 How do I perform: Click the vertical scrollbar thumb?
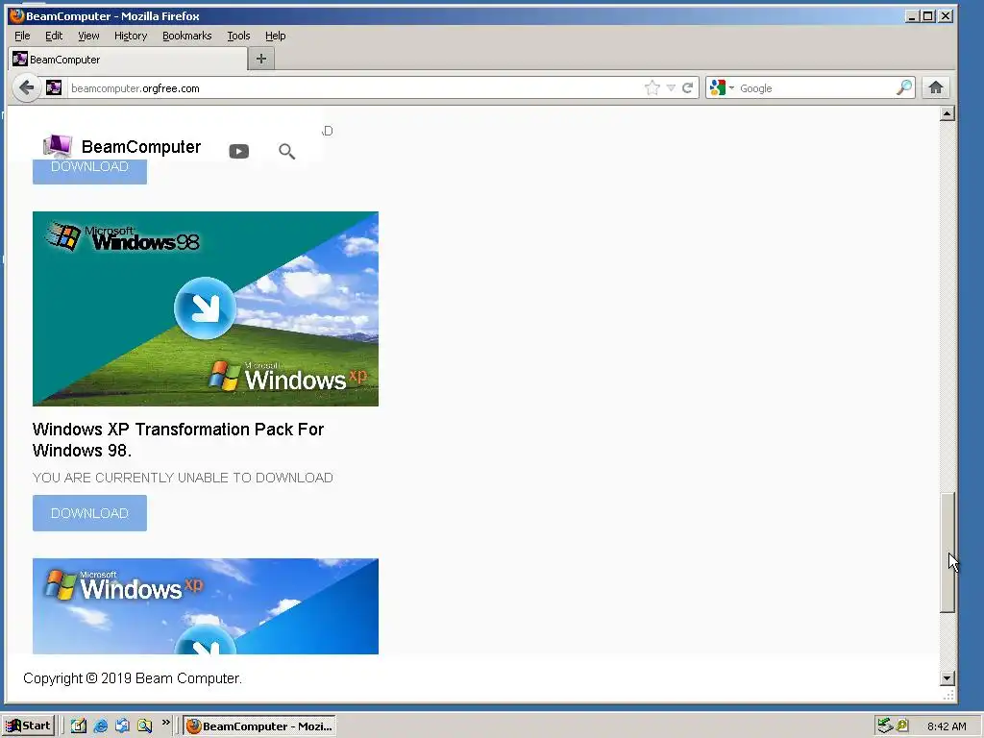tap(947, 553)
